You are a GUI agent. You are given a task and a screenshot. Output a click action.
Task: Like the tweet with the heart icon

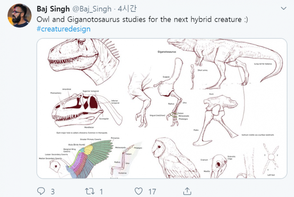pyautogui.click(x=139, y=191)
